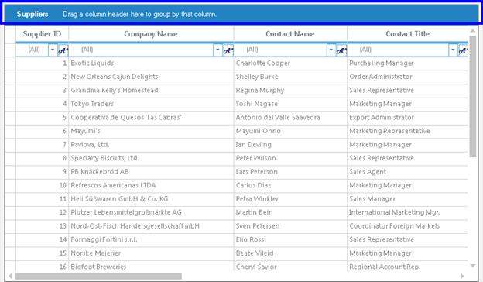
Task: Select the Exotic Liquids cell
Action: coord(151,64)
